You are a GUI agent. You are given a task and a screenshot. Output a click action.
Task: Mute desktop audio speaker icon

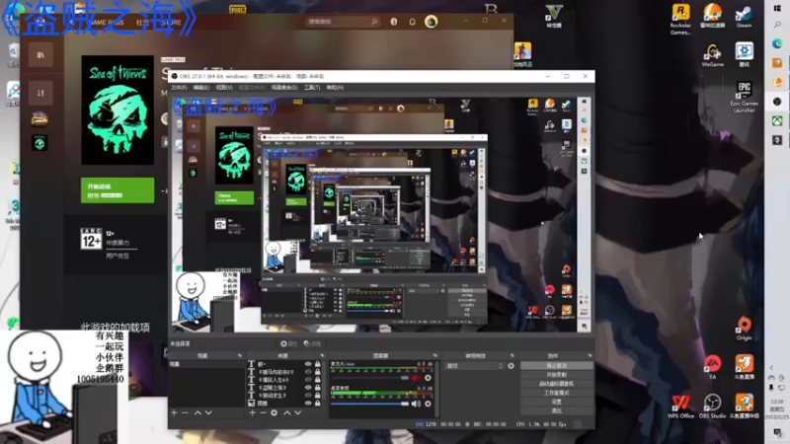coord(416,404)
